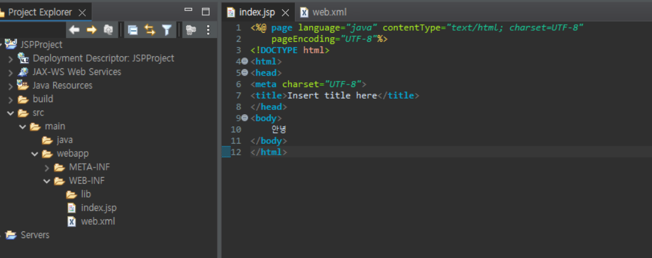Open index.jsp in the project tree

pos(98,208)
